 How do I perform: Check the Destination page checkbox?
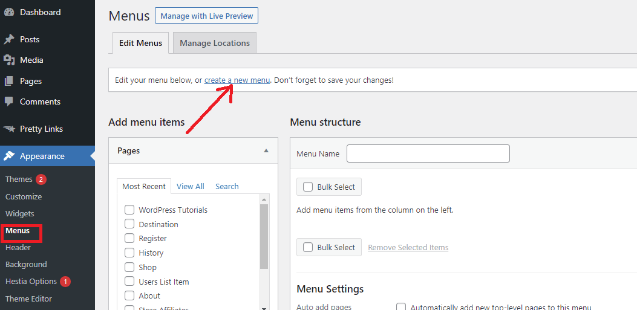pos(129,224)
